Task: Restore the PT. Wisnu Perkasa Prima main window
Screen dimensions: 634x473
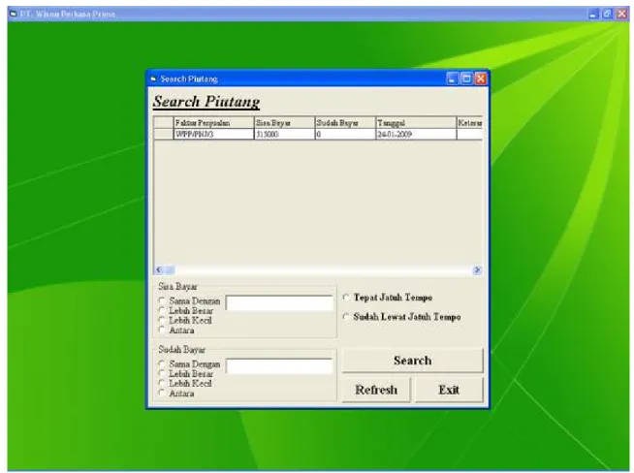Action: pyautogui.click(x=607, y=15)
